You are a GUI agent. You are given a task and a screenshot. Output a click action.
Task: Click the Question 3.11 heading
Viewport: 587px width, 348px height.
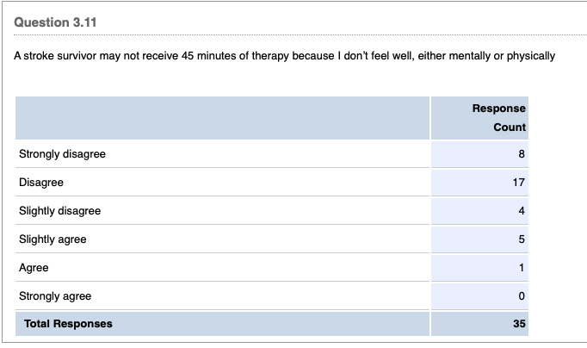pyautogui.click(x=55, y=22)
